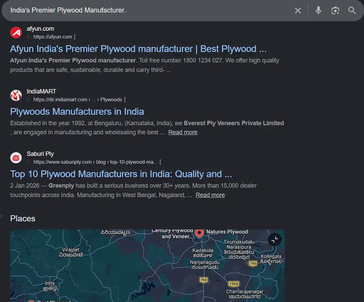Submit search with magnifier icon
The height and width of the screenshot is (302, 364).
(352, 10)
